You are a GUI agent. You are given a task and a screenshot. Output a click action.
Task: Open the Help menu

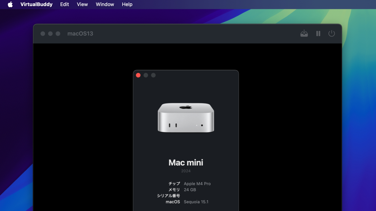pyautogui.click(x=127, y=4)
